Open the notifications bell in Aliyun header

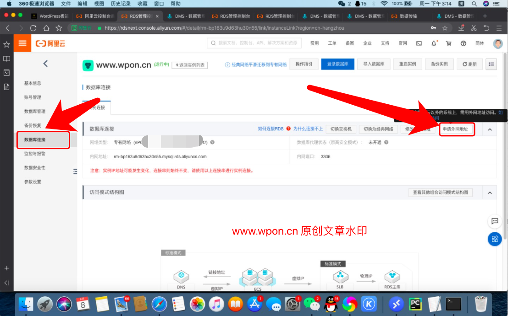tap(434, 43)
